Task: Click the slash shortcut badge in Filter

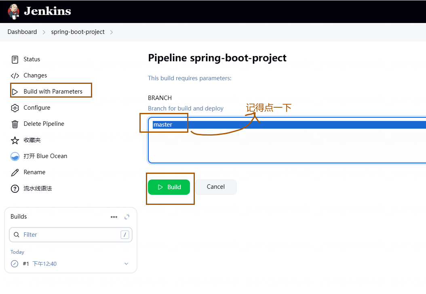Action: 125,235
